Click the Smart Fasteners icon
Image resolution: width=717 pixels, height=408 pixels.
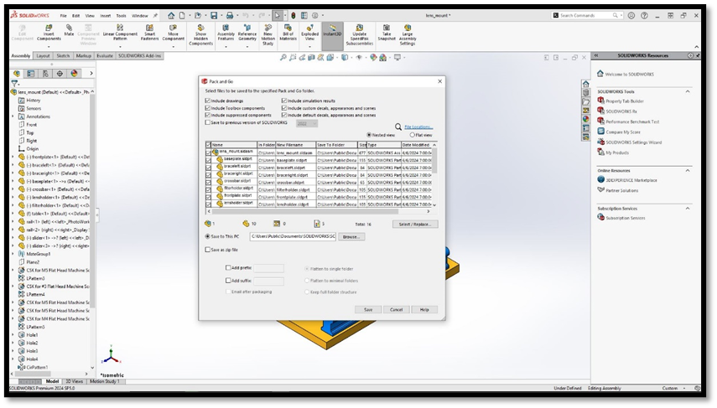coord(149,28)
